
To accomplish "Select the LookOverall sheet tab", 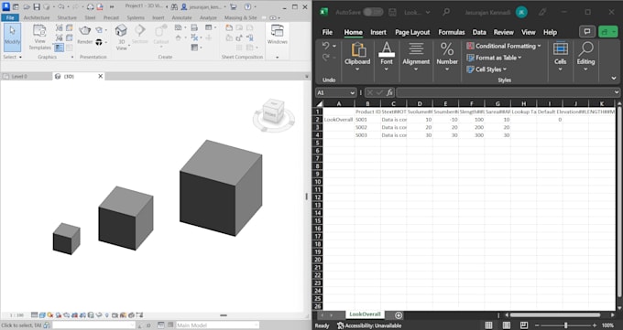I will pos(365,314).
